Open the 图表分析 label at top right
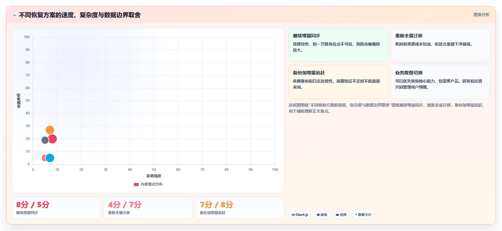Image resolution: width=502 pixels, height=231 pixels. point(481,15)
